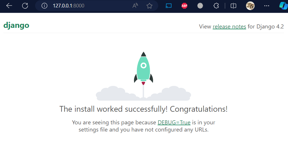Open the Extensions puzzle-piece icon
Image resolution: width=288 pixels, height=141 pixels.
pos(216,6)
